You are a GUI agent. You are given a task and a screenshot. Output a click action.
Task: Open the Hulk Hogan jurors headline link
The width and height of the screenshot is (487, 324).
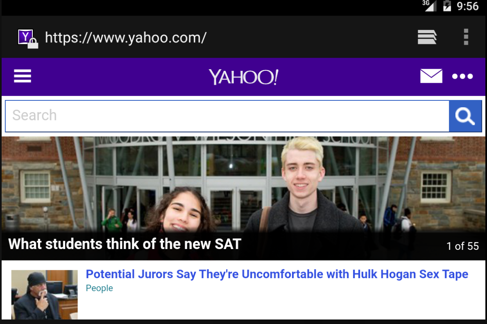[277, 274]
